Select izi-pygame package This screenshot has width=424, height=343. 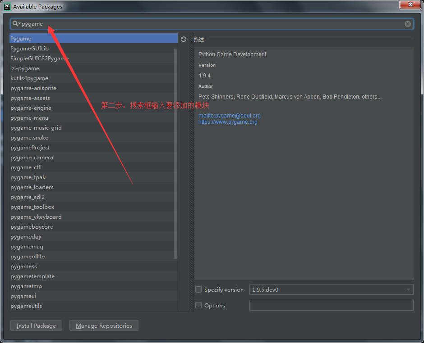(x=93, y=68)
